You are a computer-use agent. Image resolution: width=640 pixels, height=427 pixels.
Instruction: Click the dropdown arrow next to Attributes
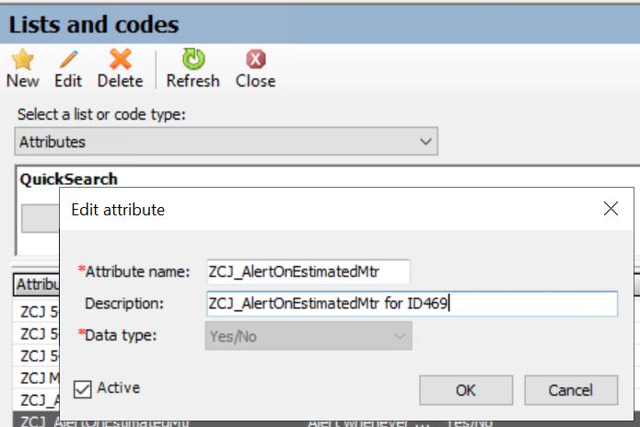pyautogui.click(x=425, y=142)
